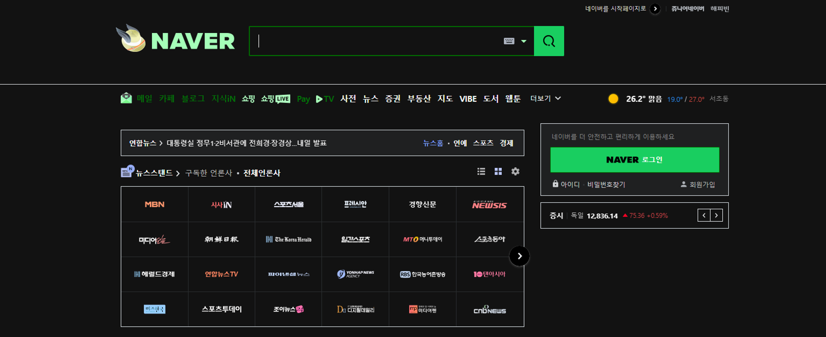Open 블로그 in navigation
Viewport: 826px width, 337px height.
[x=193, y=99]
